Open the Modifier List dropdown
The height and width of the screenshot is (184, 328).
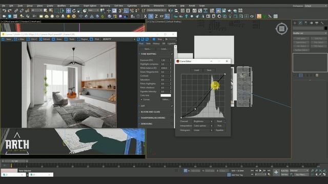tap(310, 33)
